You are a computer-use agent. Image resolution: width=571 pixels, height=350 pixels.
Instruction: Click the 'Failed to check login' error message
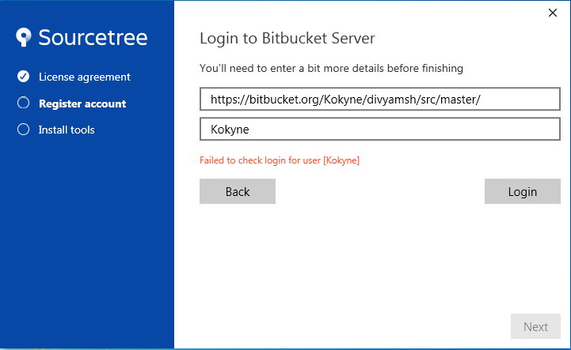point(280,160)
